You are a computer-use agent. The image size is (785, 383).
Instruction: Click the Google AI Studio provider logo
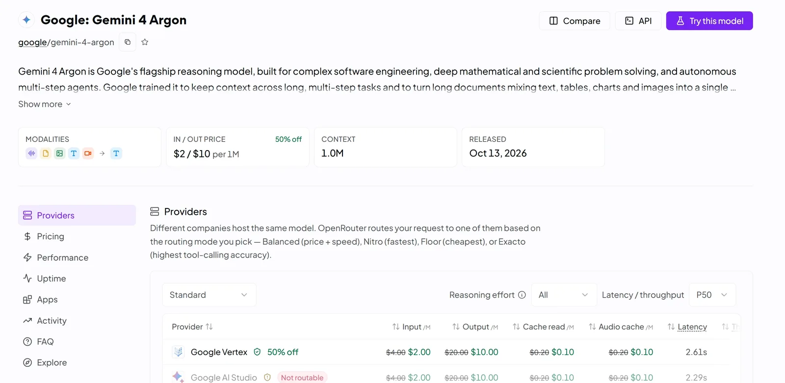[178, 377]
